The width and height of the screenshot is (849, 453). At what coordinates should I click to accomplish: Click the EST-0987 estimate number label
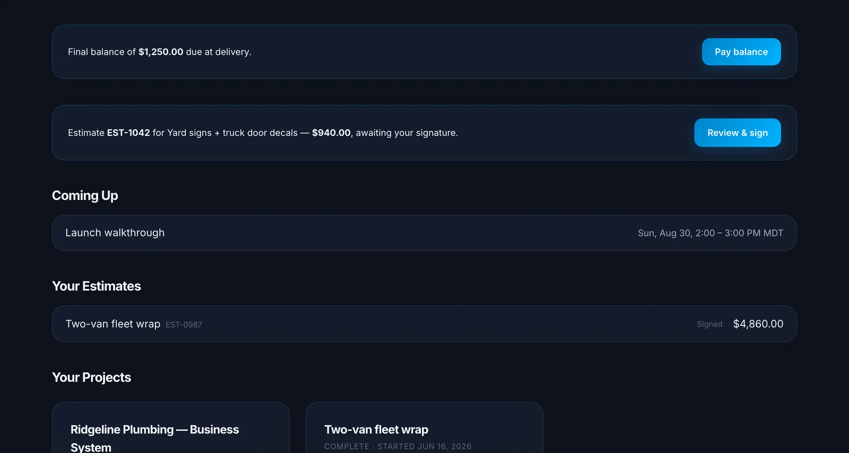[x=184, y=325]
